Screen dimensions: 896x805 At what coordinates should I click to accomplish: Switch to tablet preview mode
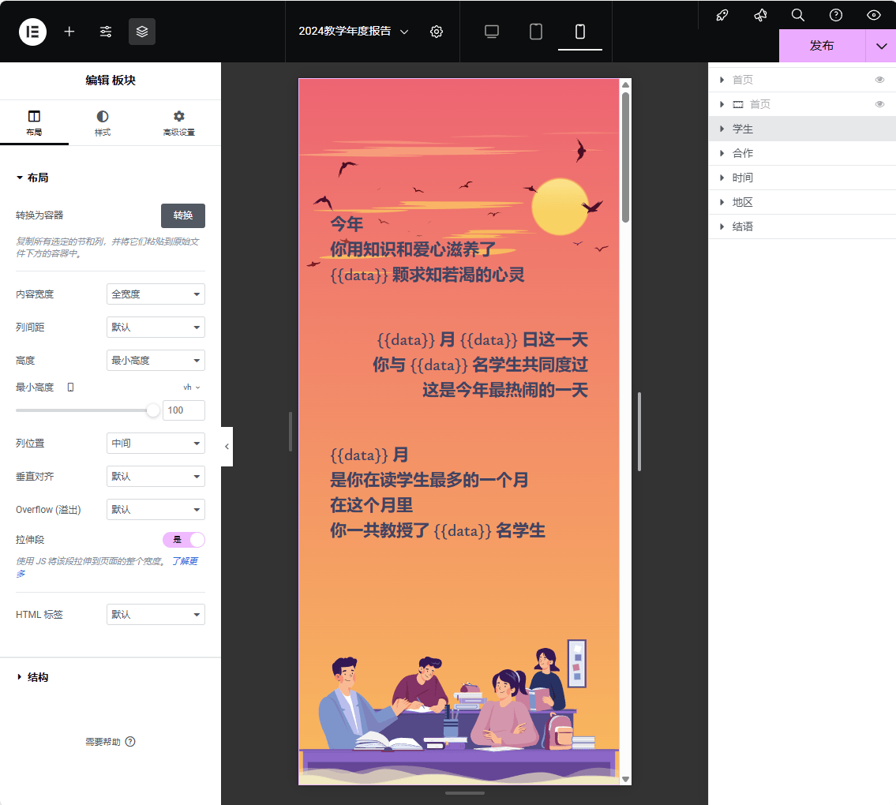click(536, 32)
